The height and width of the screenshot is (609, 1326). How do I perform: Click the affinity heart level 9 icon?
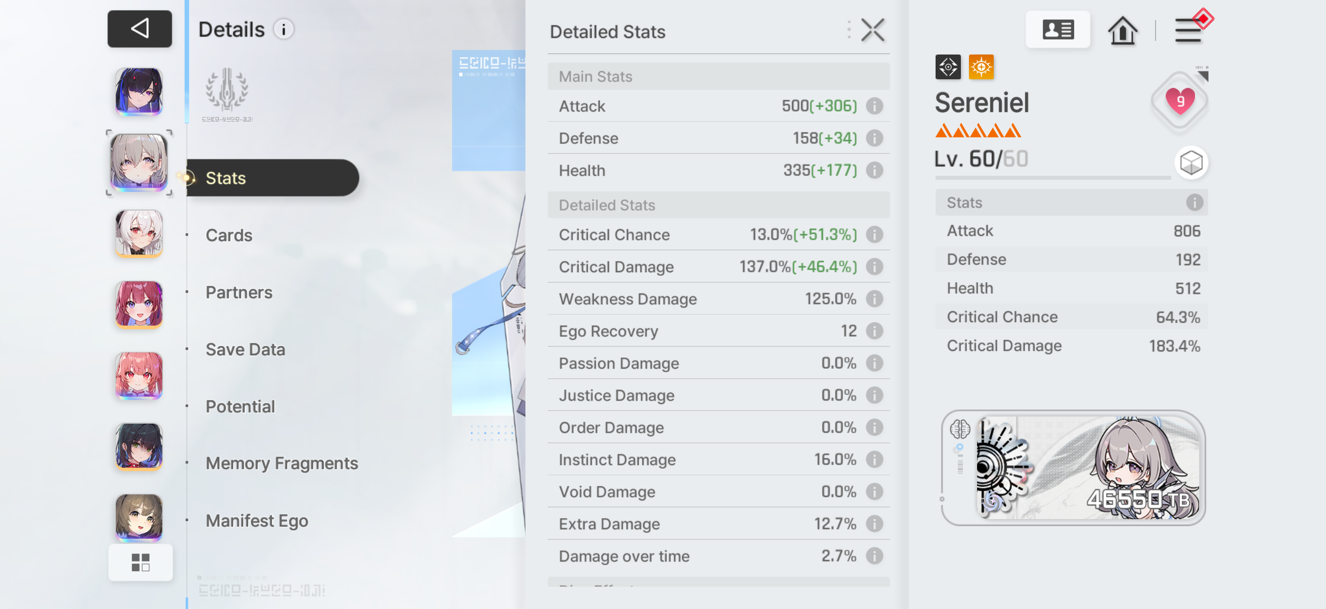click(1180, 100)
